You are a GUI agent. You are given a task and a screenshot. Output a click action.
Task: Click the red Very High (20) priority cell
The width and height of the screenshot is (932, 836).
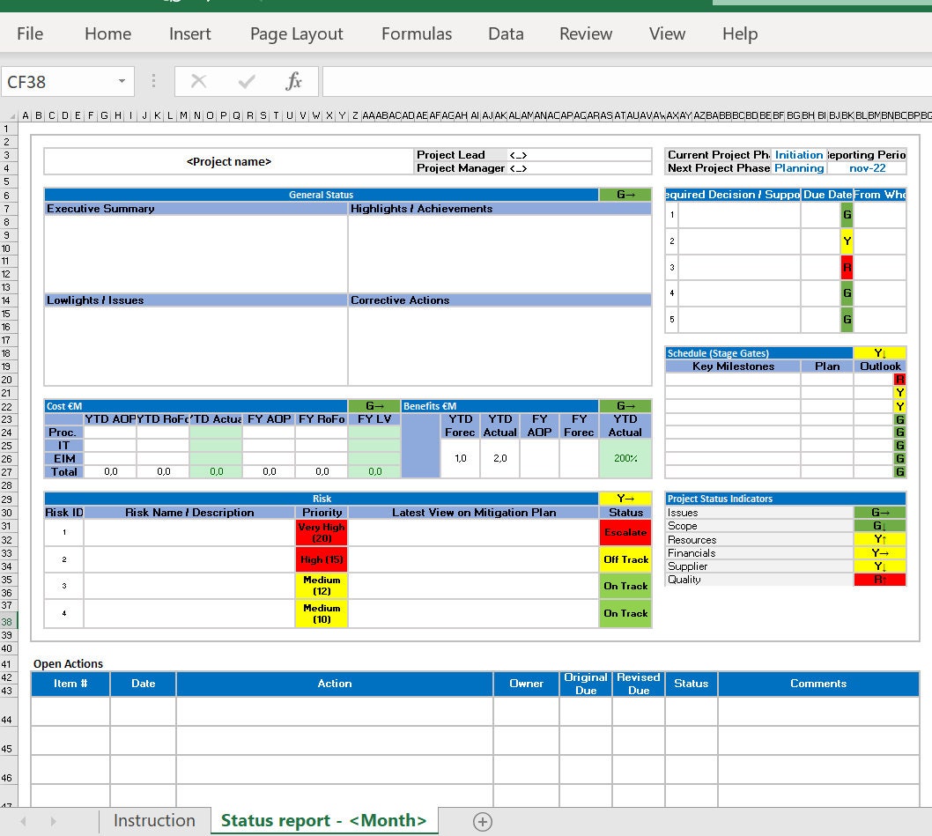321,532
